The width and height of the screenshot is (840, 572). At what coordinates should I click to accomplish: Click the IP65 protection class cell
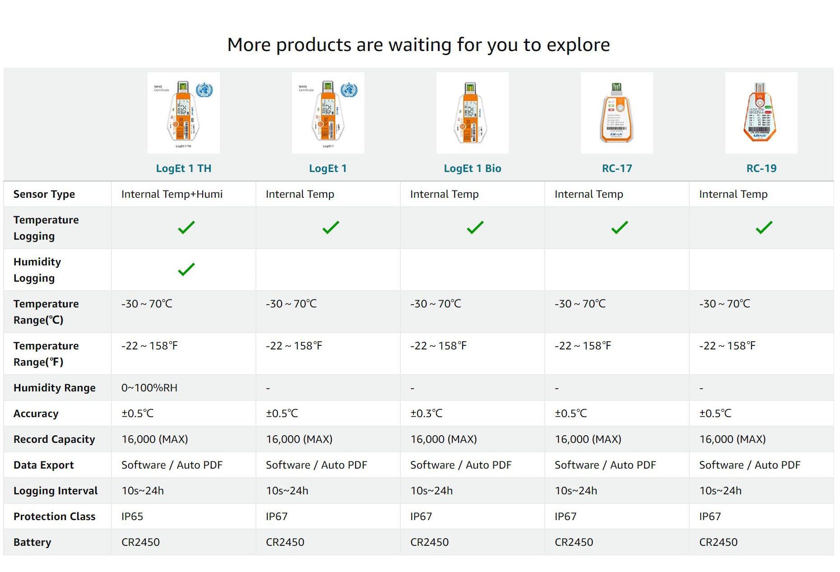coord(132,516)
